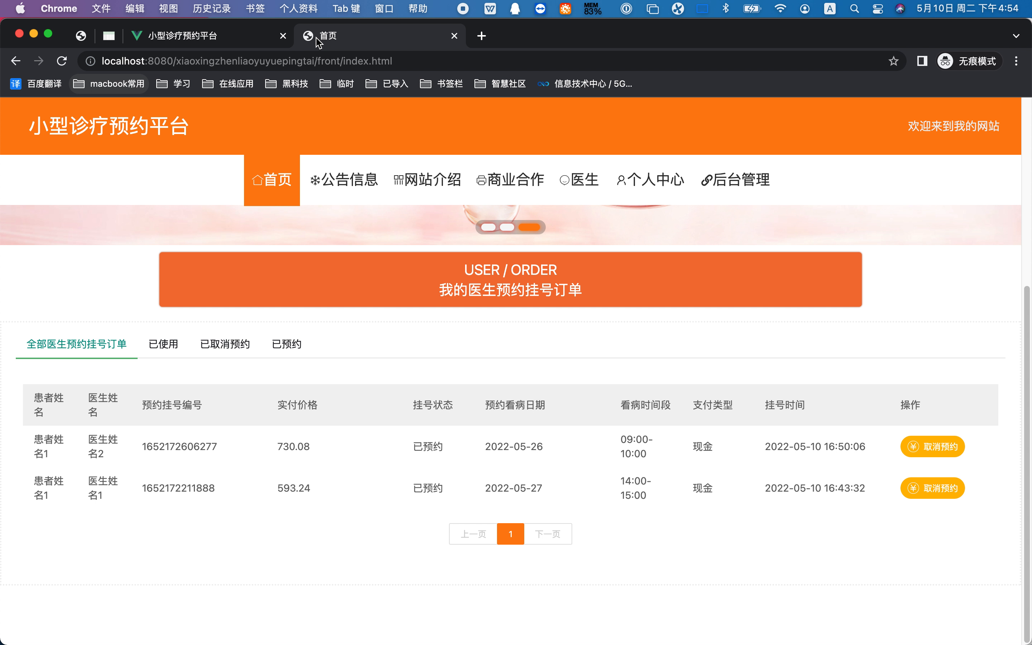This screenshot has height=645, width=1032.
Task: Open 后台管理 navigation item
Action: 735,180
